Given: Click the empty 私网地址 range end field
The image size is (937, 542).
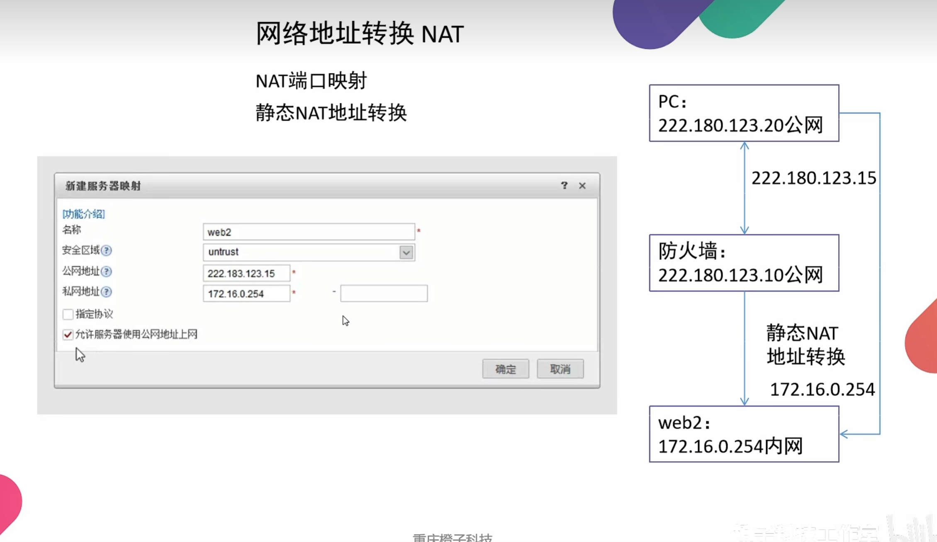Looking at the screenshot, I should click(x=384, y=294).
